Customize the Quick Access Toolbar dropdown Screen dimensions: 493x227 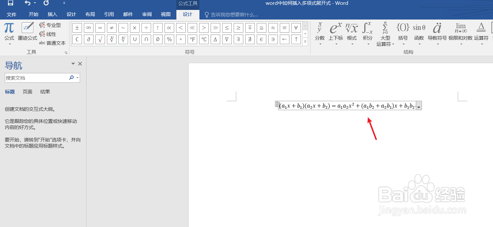coord(64,3)
